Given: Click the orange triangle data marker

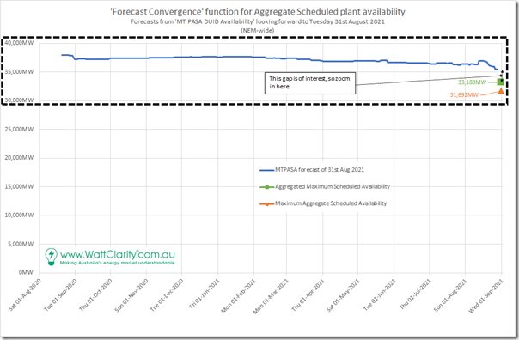Looking at the screenshot, I should pos(501,91).
